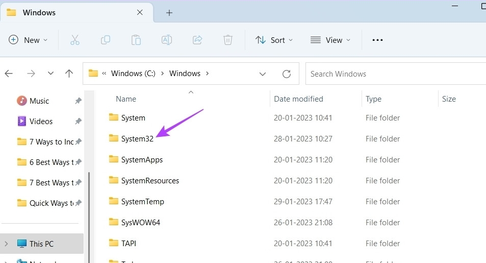This screenshot has width=486, height=263.
Task: Click Windows (C:) in breadcrumb
Action: pos(133,74)
